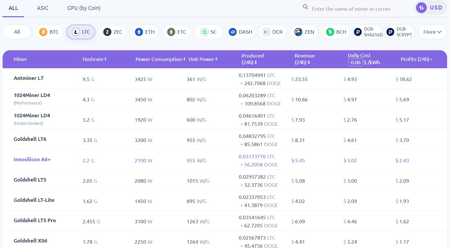Select the DASH coin icon
The image size is (450, 248).
point(233,32)
